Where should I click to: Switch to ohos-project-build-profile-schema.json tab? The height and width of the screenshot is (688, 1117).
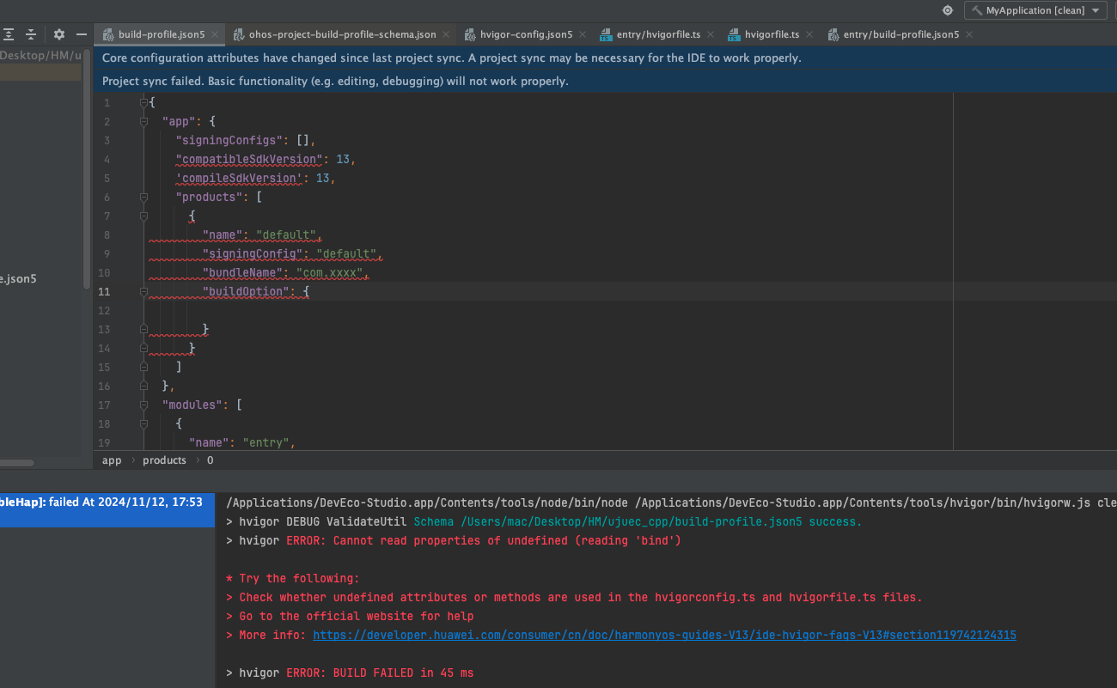click(x=342, y=34)
